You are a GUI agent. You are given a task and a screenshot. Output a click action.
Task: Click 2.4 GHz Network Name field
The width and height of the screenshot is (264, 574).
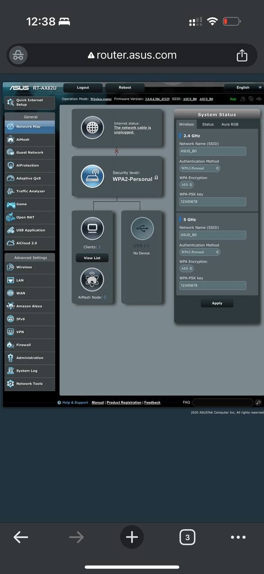click(x=213, y=151)
